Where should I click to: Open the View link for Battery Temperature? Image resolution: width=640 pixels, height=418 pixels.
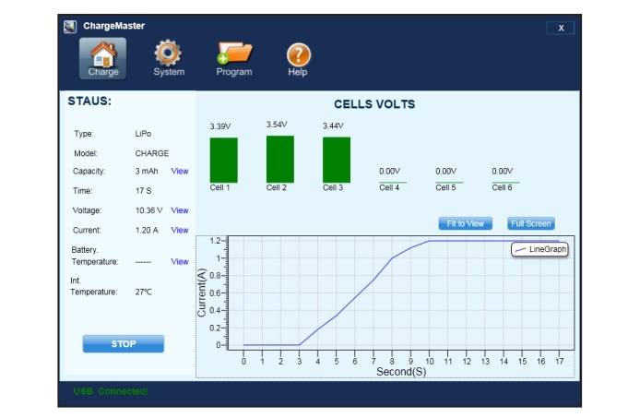[180, 262]
